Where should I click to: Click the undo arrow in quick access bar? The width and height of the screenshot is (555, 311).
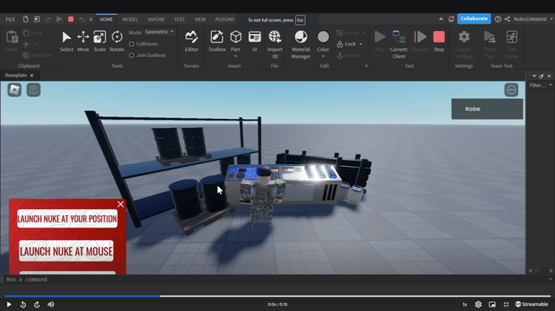coord(82,19)
